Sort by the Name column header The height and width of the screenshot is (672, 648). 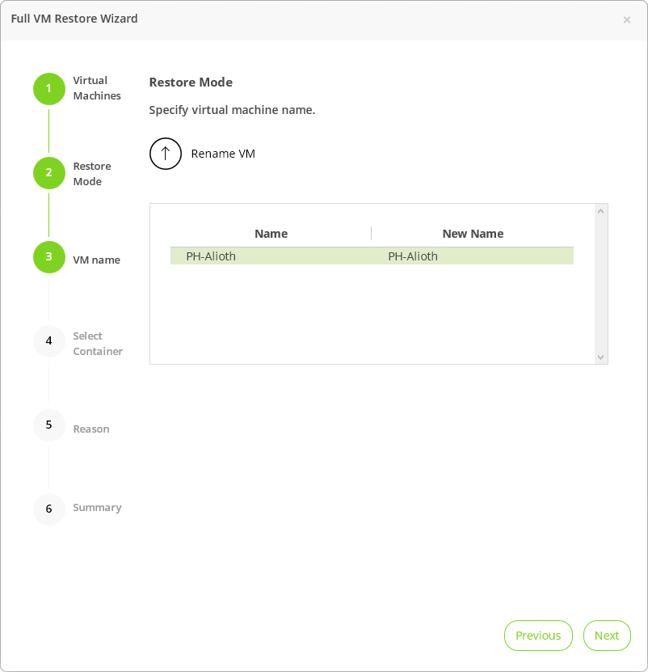coord(271,234)
